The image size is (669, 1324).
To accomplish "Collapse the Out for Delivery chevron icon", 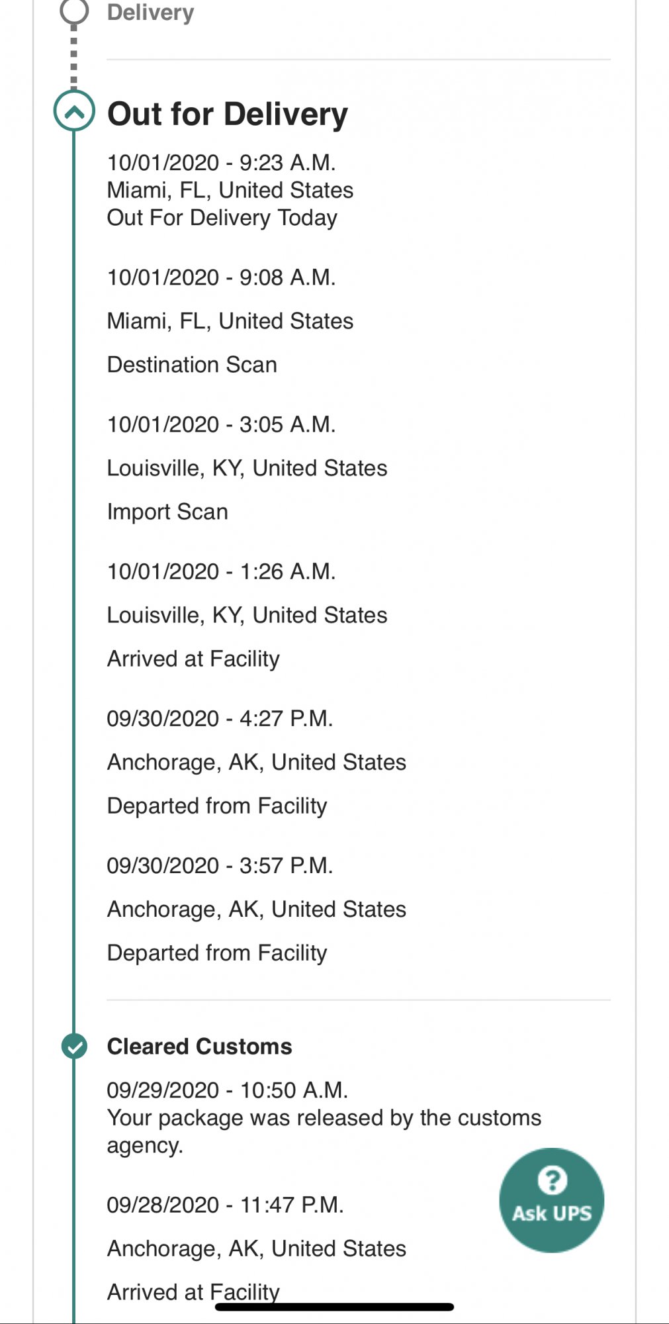I will click(x=74, y=111).
